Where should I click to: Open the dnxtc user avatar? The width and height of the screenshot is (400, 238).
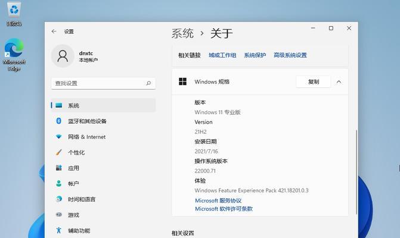pos(63,56)
